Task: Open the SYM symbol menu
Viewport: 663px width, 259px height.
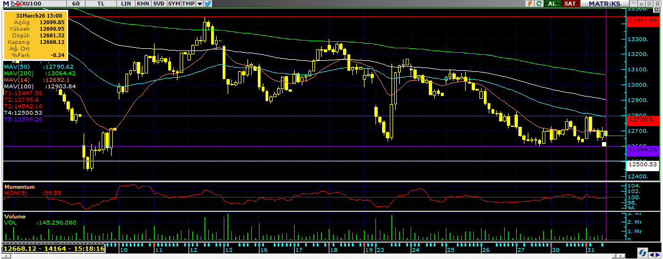Action: [174, 3]
